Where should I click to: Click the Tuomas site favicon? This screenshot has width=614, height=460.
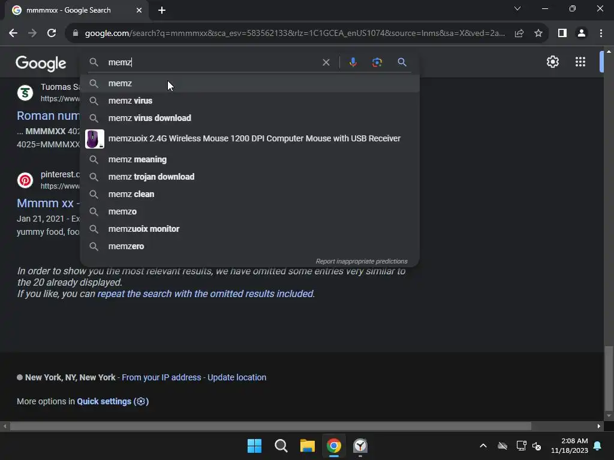25,93
